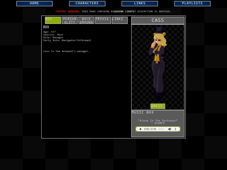This screenshot has height=170, width=227.
Task: Open the LINKS tab in character panel
Action: point(119,21)
